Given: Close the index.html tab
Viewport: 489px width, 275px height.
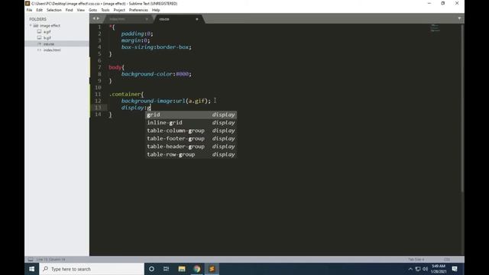Looking at the screenshot, I should tap(147, 19).
